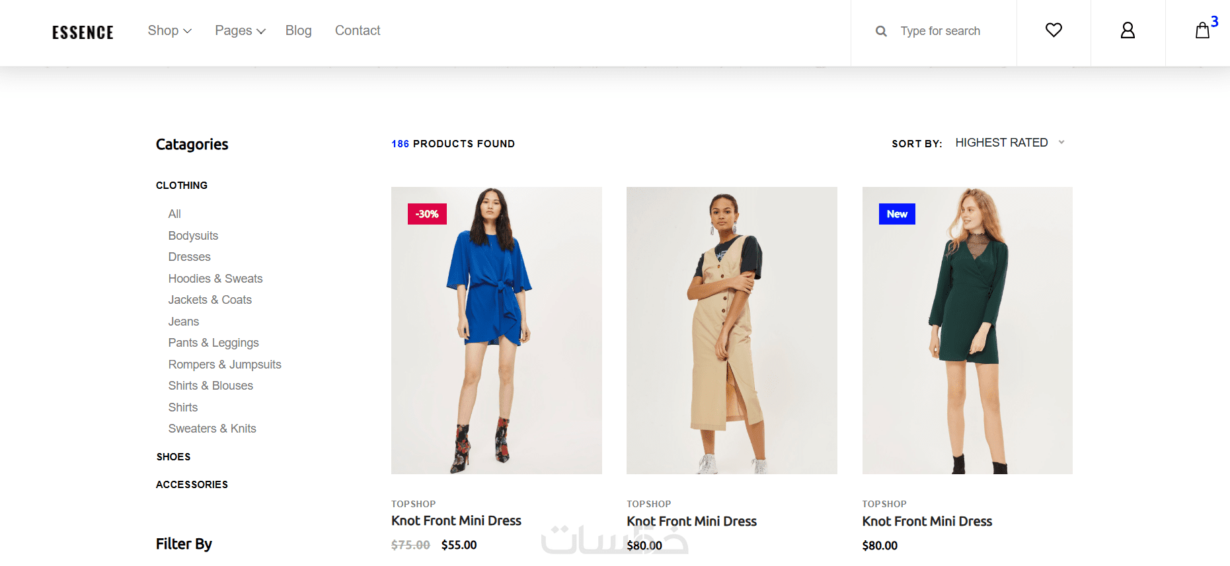
Task: Expand the Accessories category section
Action: point(192,485)
